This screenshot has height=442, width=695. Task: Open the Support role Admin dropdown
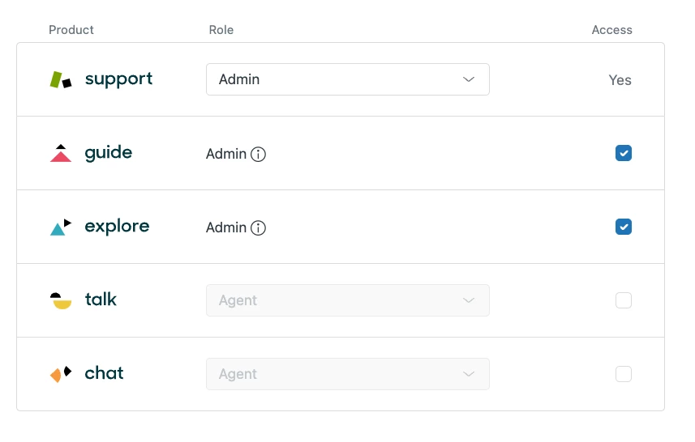[x=347, y=79]
